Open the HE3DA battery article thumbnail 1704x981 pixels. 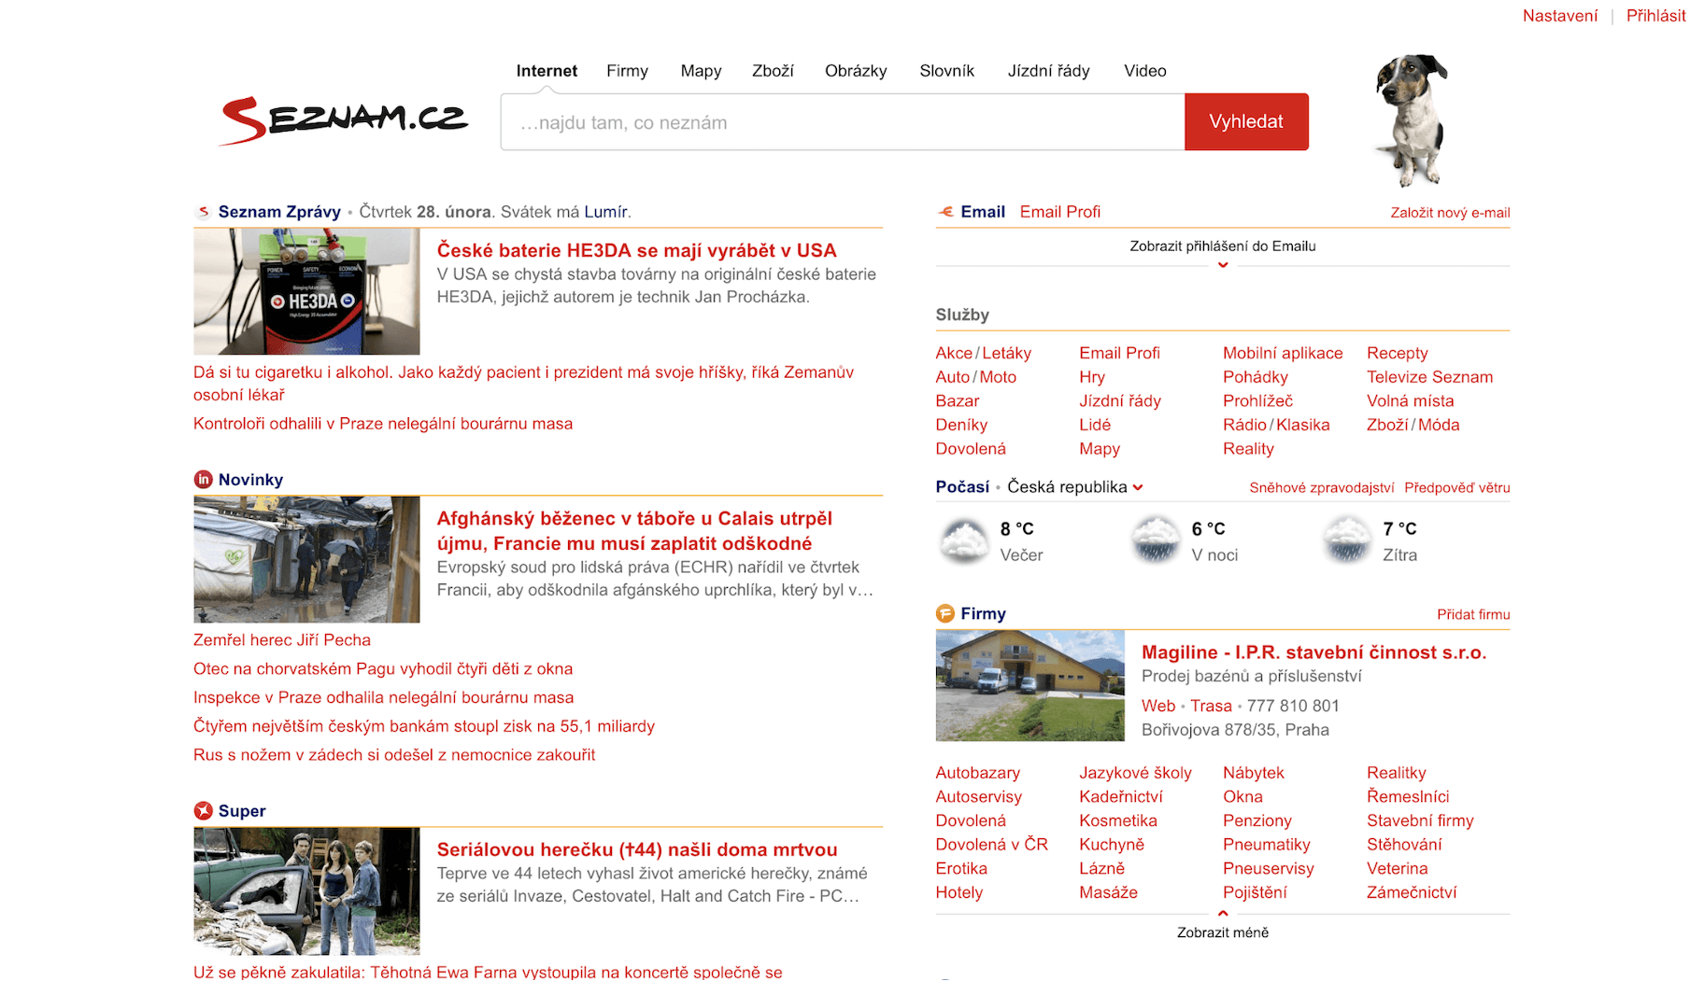coord(306,292)
